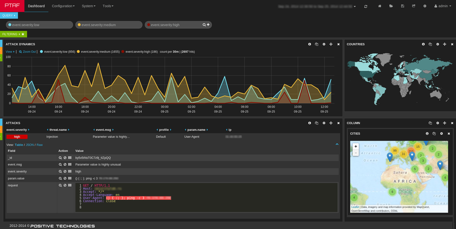Collapse the expanded attack details chevron
456x229 pixels.
point(337,144)
